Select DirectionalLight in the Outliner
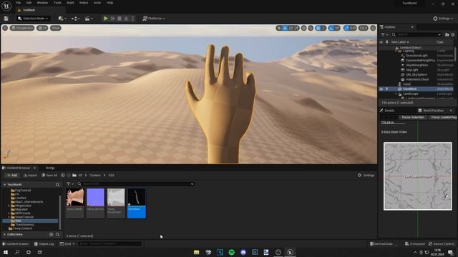Viewport: 458px width, 257px height. (416, 56)
